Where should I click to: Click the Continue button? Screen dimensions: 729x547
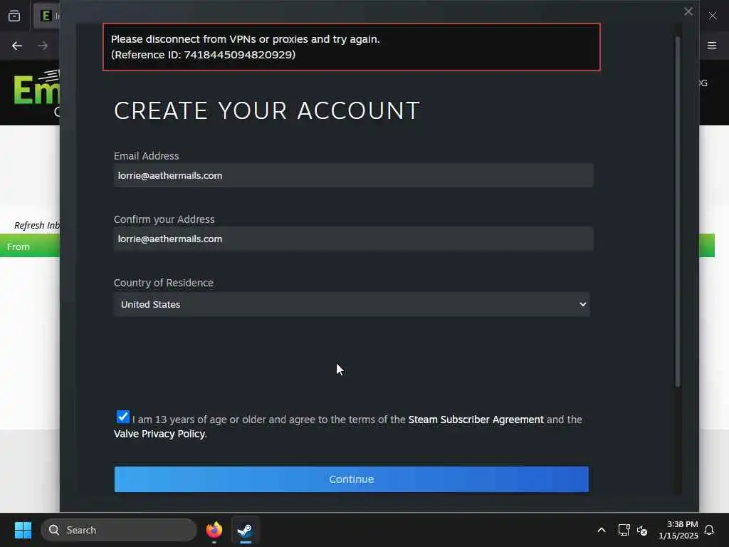point(352,479)
